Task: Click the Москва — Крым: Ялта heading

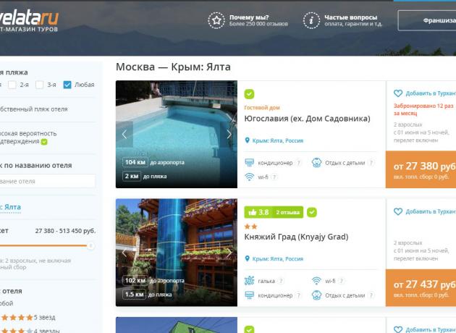Action: pos(173,67)
